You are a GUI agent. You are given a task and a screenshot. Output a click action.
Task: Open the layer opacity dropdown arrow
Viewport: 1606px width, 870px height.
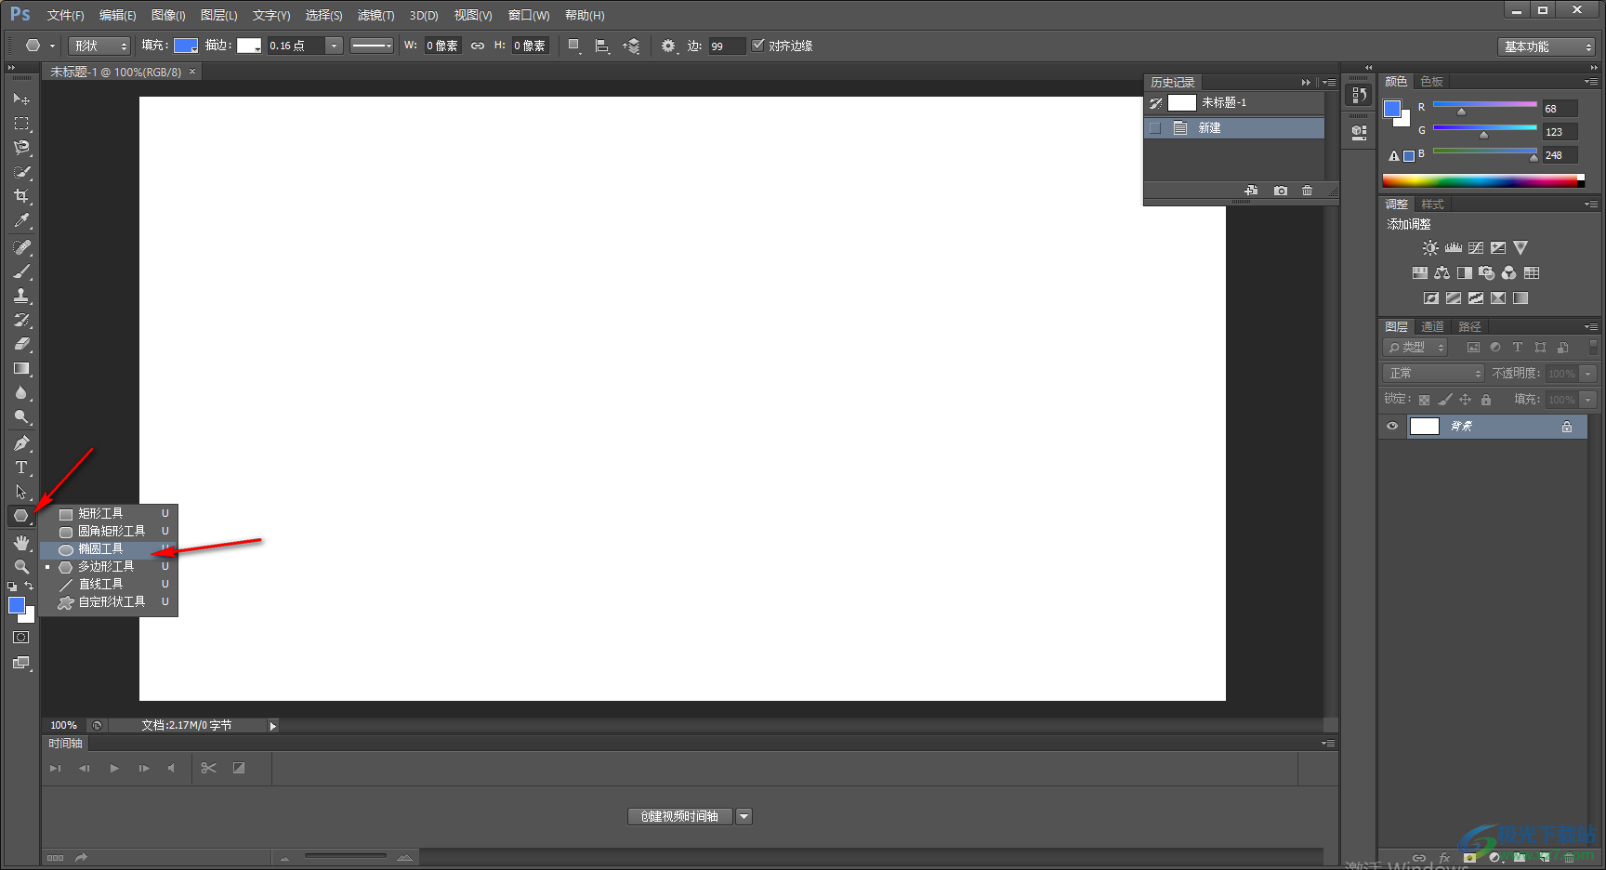point(1587,374)
